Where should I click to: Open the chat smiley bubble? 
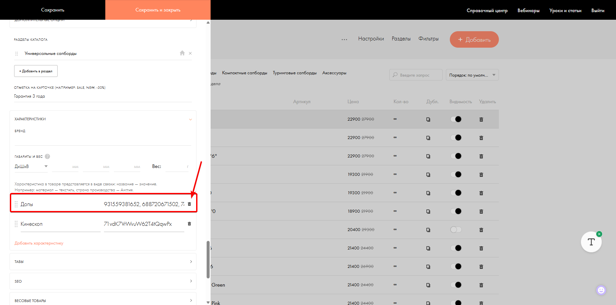coord(601,290)
